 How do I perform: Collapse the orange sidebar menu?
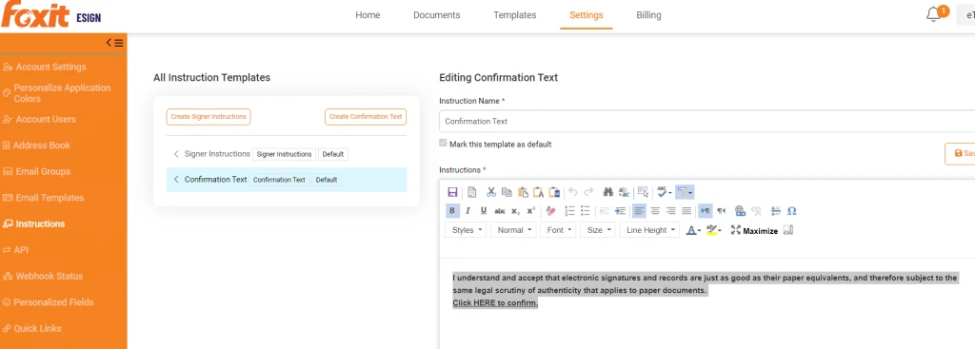click(x=114, y=43)
